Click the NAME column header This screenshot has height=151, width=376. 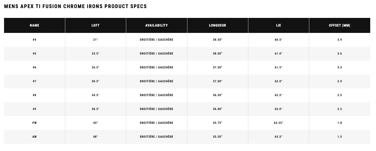point(34,25)
